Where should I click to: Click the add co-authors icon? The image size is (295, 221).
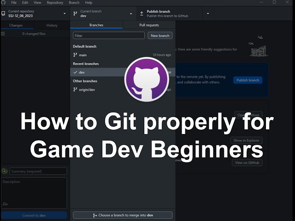pyautogui.click(x=5, y=204)
